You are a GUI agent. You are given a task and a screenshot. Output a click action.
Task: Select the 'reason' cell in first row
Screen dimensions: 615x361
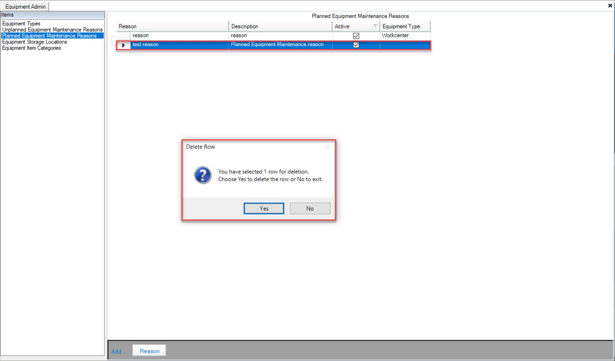click(179, 36)
